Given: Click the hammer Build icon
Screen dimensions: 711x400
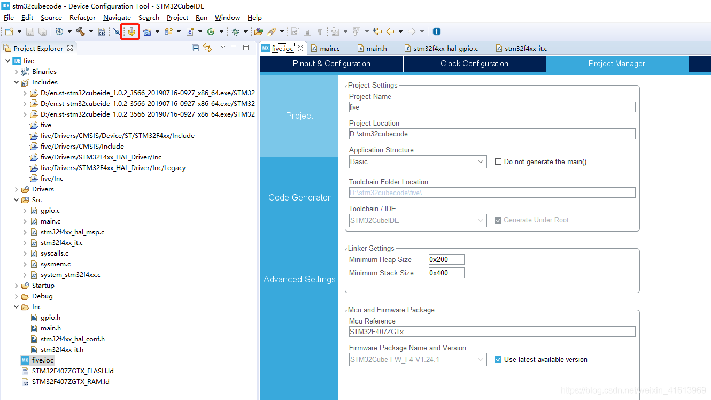Looking at the screenshot, I should click(80, 32).
